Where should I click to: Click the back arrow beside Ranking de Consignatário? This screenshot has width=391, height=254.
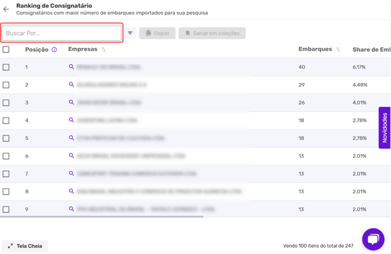(x=6, y=9)
